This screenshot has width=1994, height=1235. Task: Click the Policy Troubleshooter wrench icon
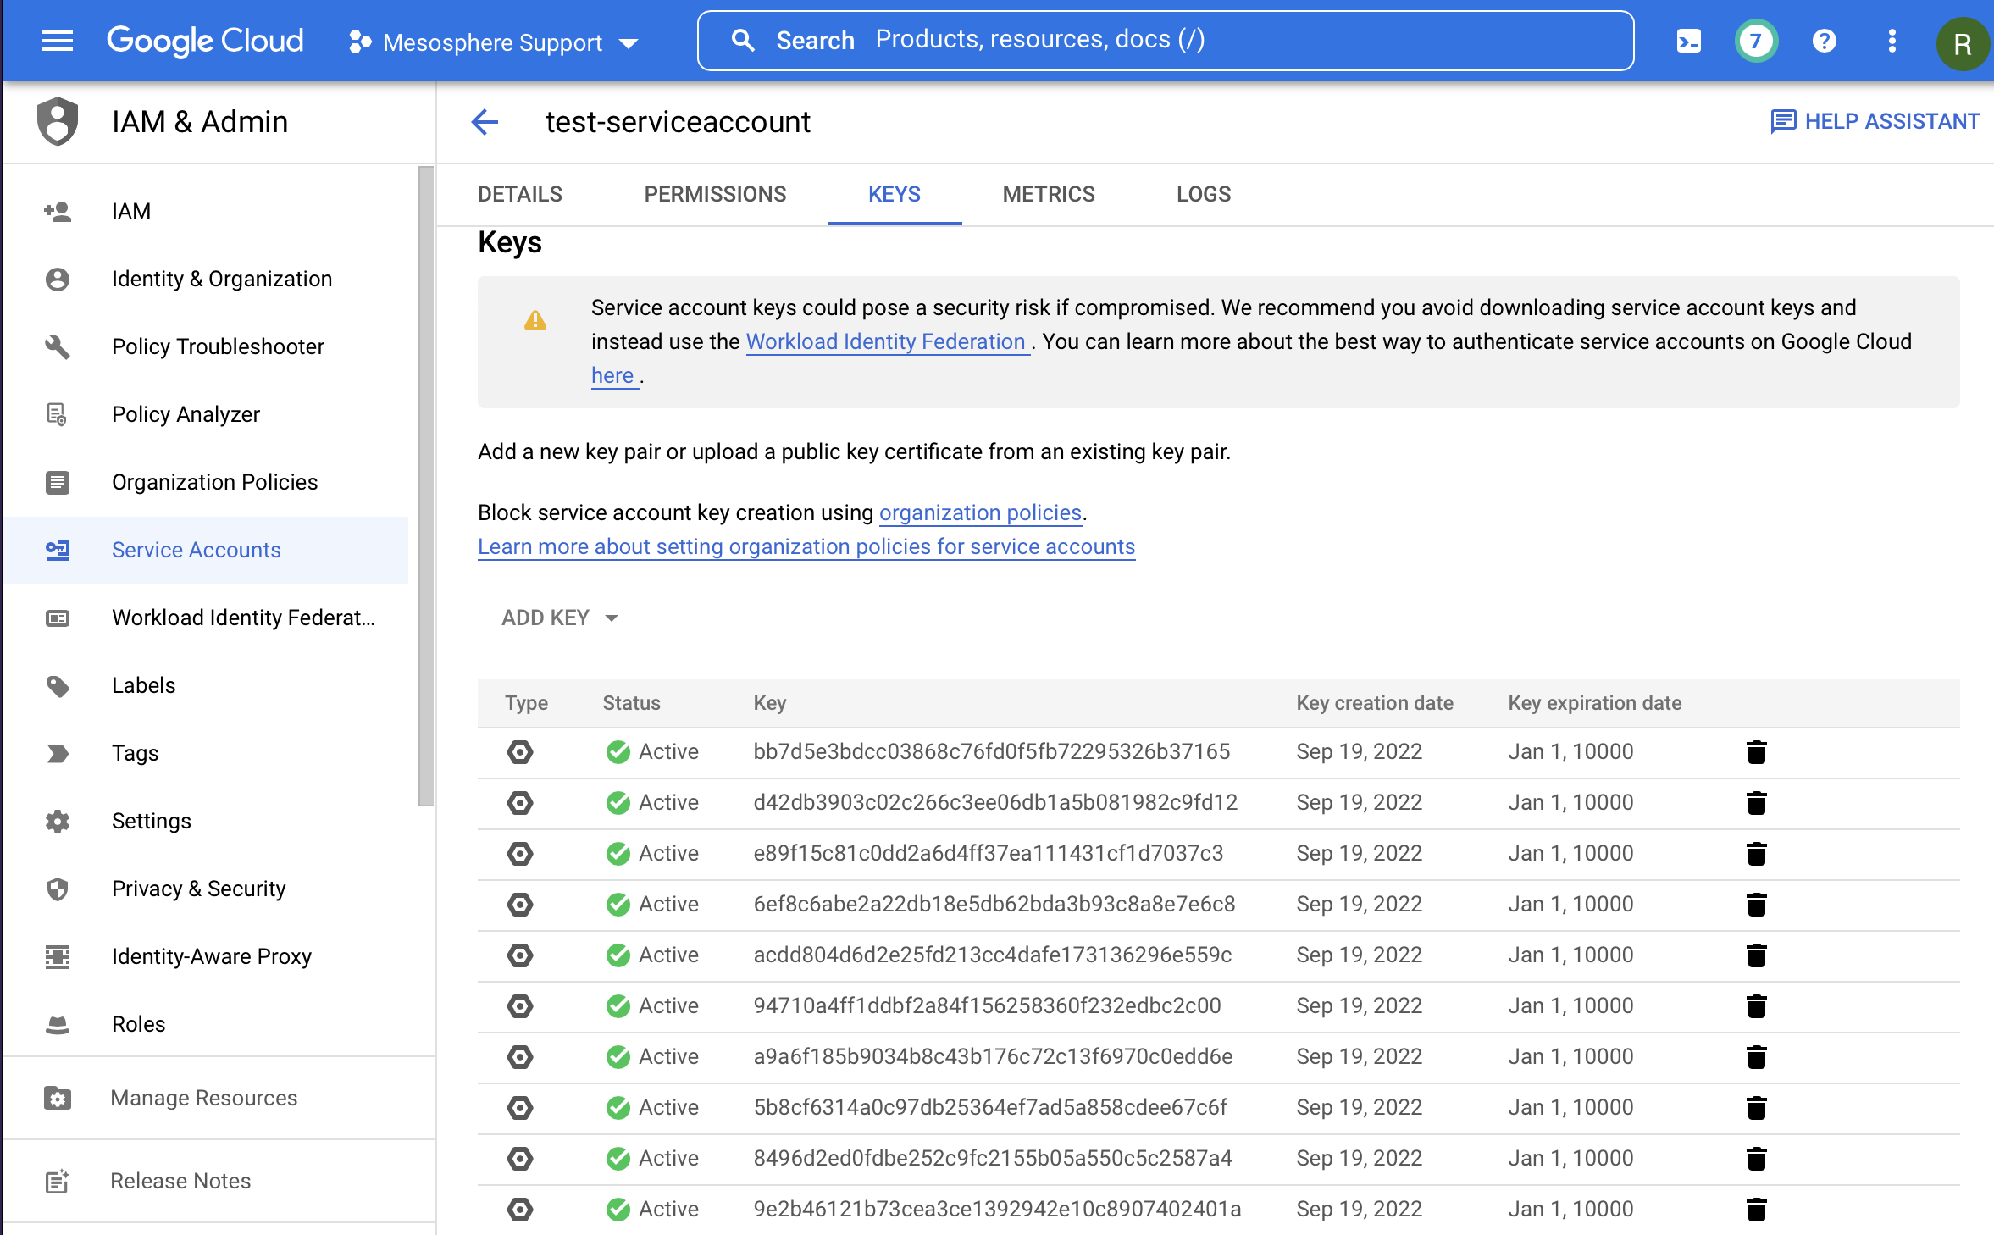pyautogui.click(x=57, y=346)
